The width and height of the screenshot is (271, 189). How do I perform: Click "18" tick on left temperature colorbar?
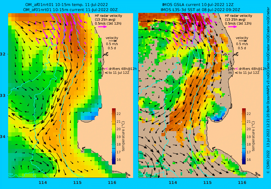119,144
